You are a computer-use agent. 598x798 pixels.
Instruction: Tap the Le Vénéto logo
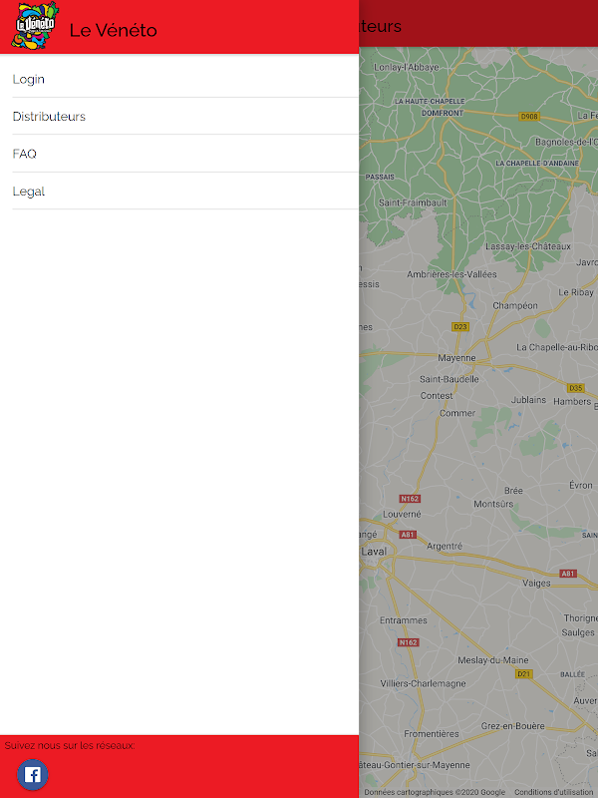pos(35,26)
